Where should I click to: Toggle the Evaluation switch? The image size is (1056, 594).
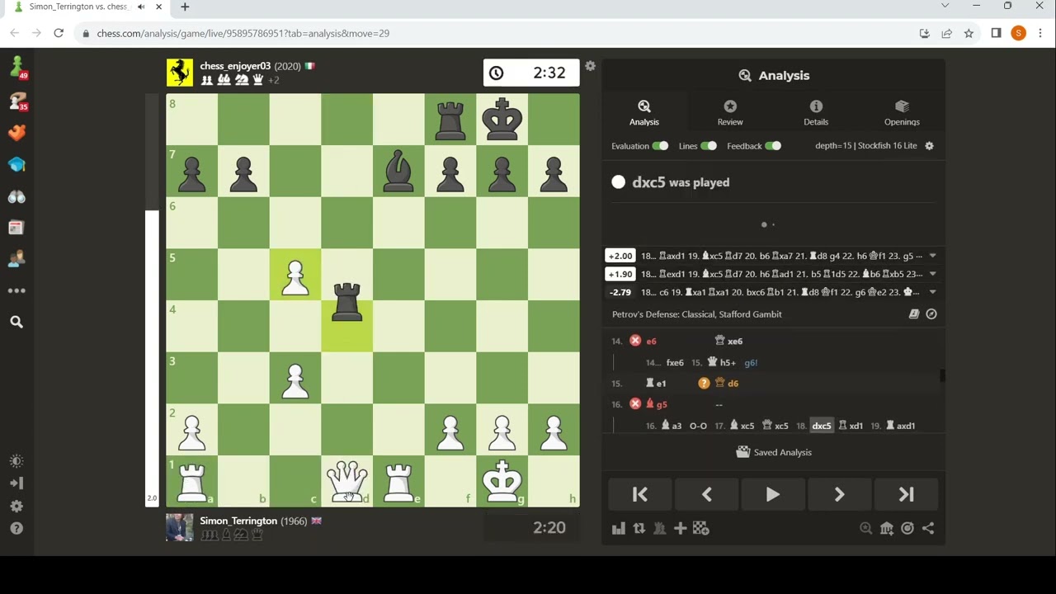[660, 146]
